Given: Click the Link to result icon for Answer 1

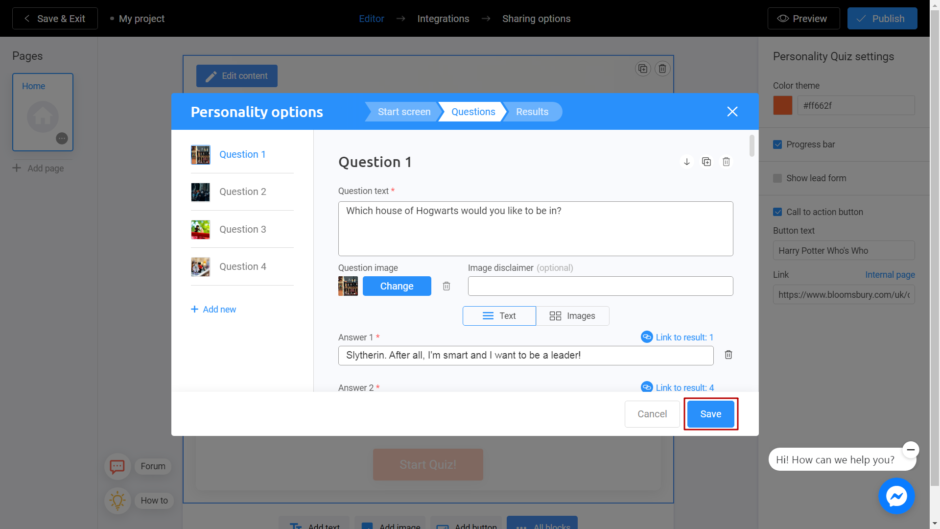Looking at the screenshot, I should [647, 337].
